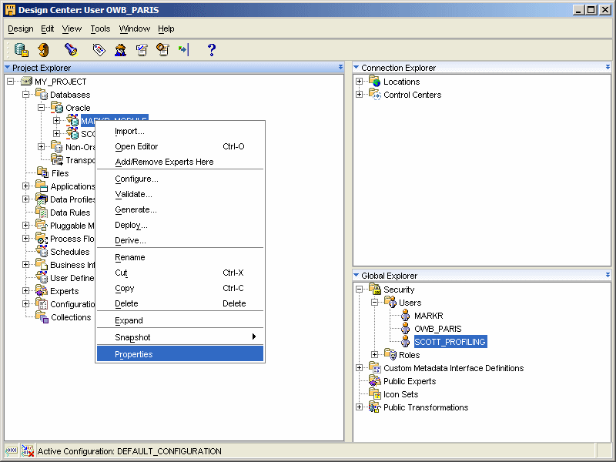Click the Revert arrow toolbar icon

pyautogui.click(x=44, y=50)
